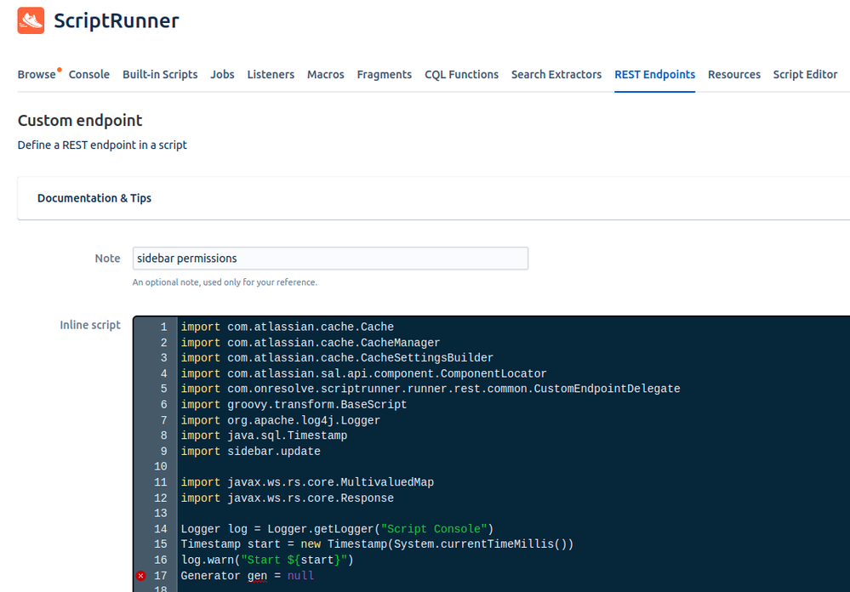Open the Built-in Scripts tab
This screenshot has height=592, width=850.
160,74
